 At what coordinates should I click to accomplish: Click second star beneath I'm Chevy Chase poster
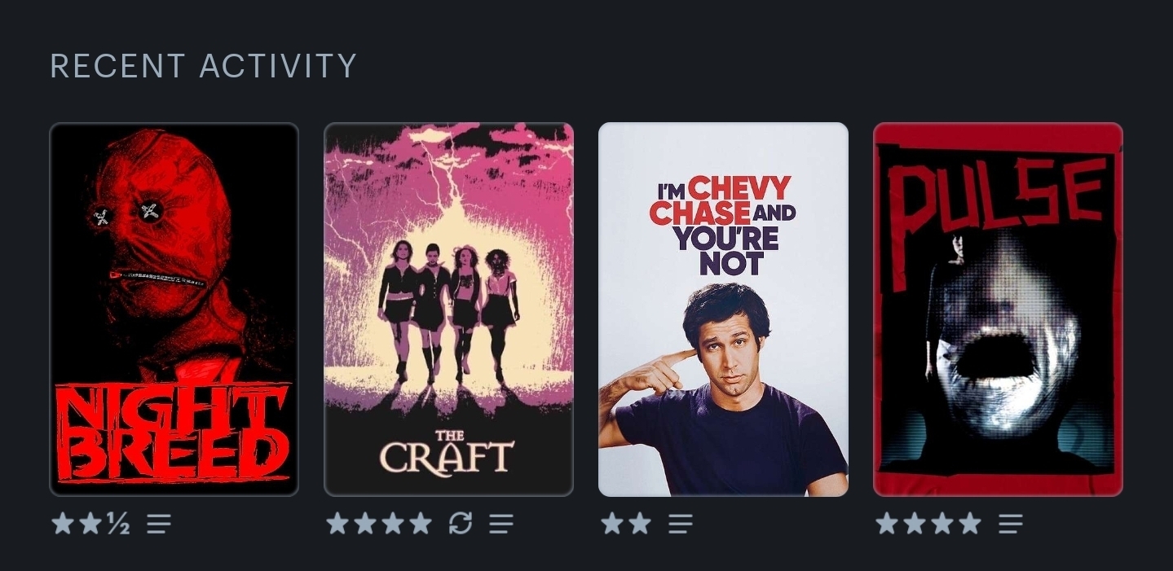pos(640,523)
